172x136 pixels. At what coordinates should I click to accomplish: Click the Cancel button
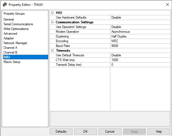click(110, 132)
